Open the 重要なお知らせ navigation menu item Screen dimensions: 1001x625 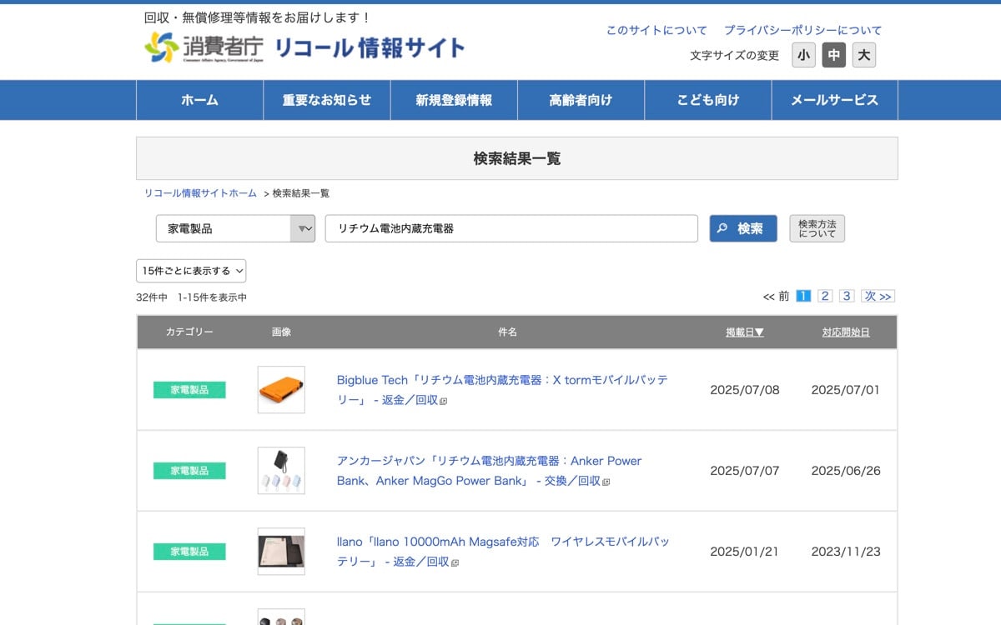(x=327, y=99)
